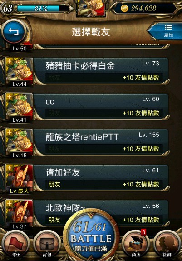Open the 隊伍 team flag icon
Viewport: 182px width, 261px height.
click(15, 245)
